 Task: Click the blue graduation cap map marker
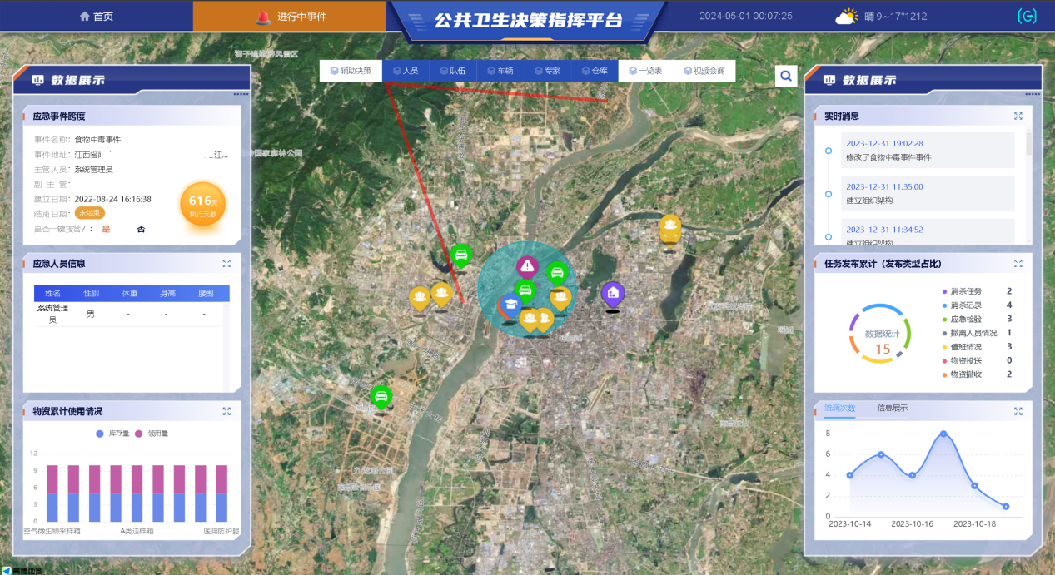click(509, 305)
